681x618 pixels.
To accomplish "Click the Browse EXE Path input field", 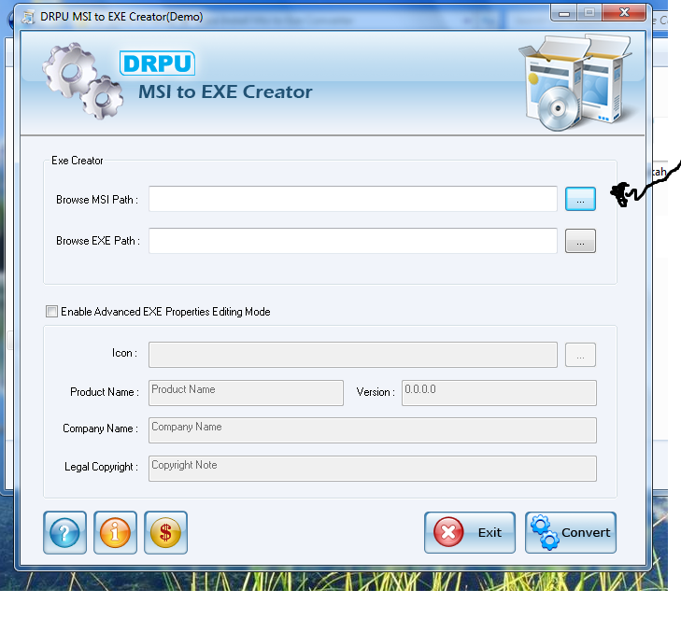I will (353, 241).
